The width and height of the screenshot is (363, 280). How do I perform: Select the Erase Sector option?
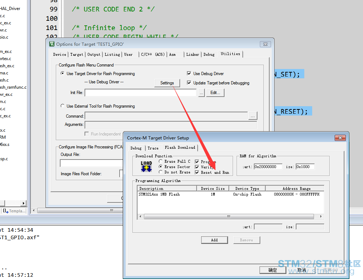coord(160,167)
